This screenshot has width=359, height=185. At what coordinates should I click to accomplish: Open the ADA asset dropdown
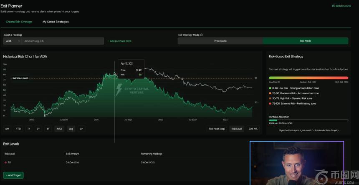[13, 41]
